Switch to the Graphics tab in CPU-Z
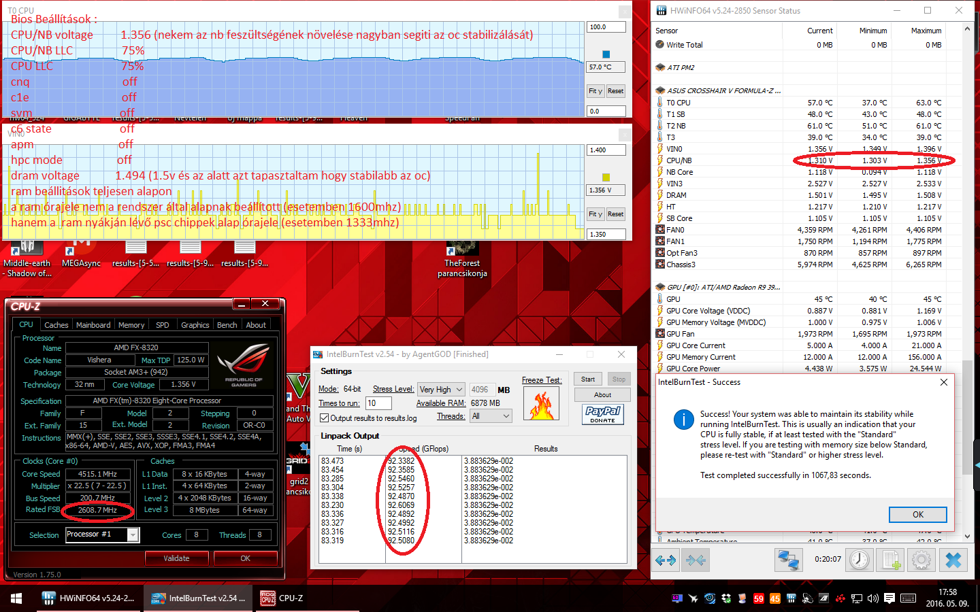This screenshot has width=980, height=612. [195, 325]
